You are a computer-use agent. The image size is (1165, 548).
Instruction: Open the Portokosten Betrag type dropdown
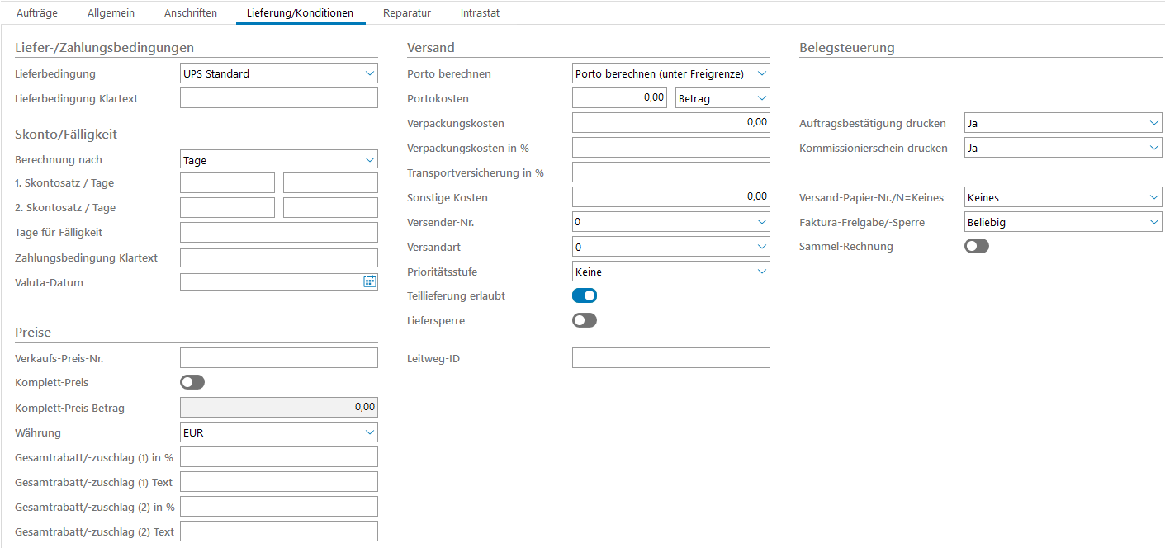[x=761, y=98]
